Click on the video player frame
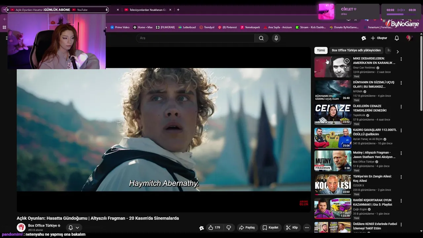Screen dimensions: 423x238 point(164,130)
